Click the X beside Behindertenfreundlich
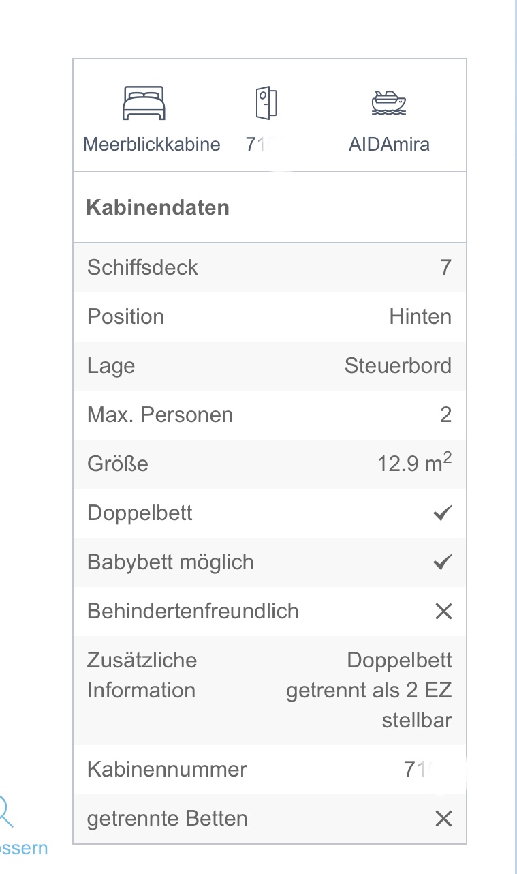Viewport: 517px width, 874px height. (x=443, y=612)
